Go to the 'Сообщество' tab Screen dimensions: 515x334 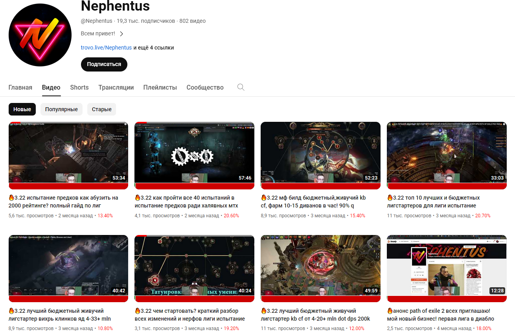(205, 87)
